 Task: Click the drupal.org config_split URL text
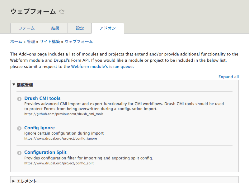click(59, 163)
